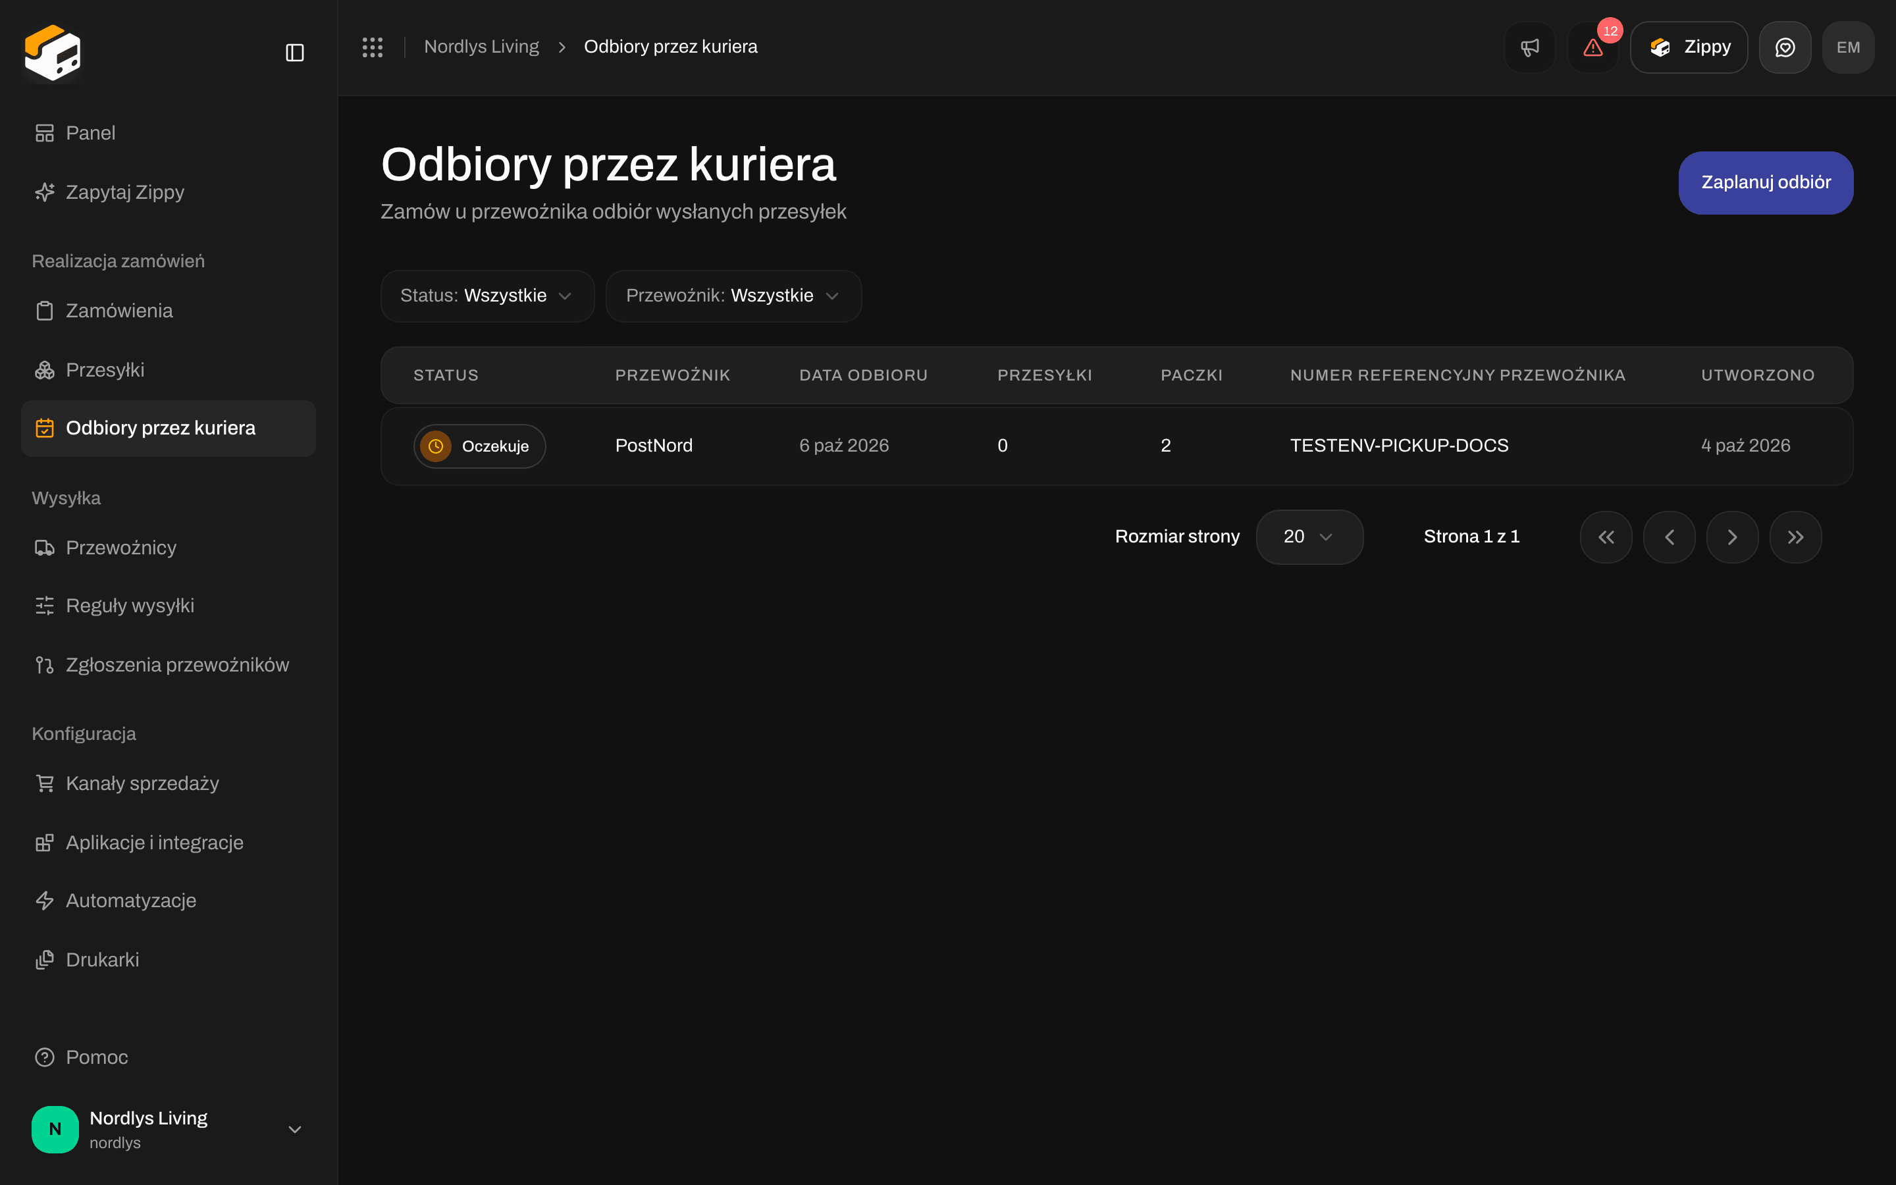Open Aplikacje i integracje in sidebar
The height and width of the screenshot is (1185, 1896).
(169, 843)
